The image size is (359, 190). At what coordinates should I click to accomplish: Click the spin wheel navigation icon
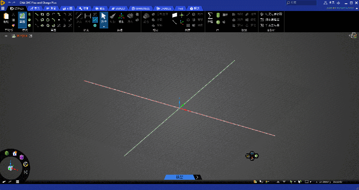(26, 164)
